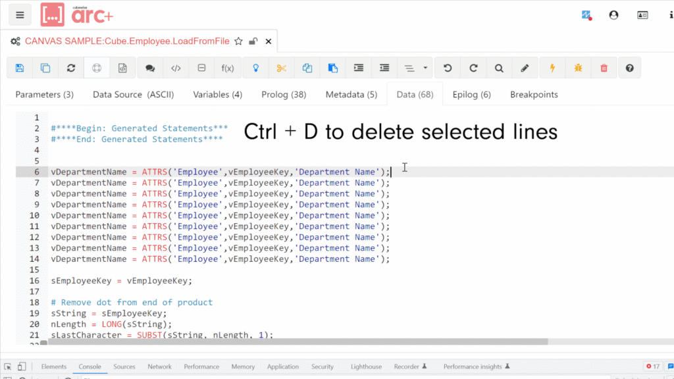
Task: Delete the process with the red trash icon
Action: coord(604,68)
